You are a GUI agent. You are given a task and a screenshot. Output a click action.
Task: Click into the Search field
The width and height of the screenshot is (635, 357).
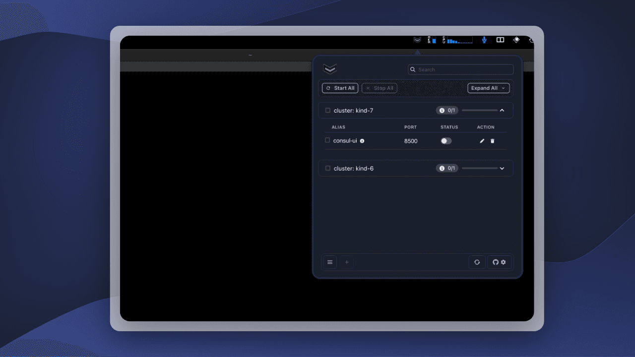460,69
